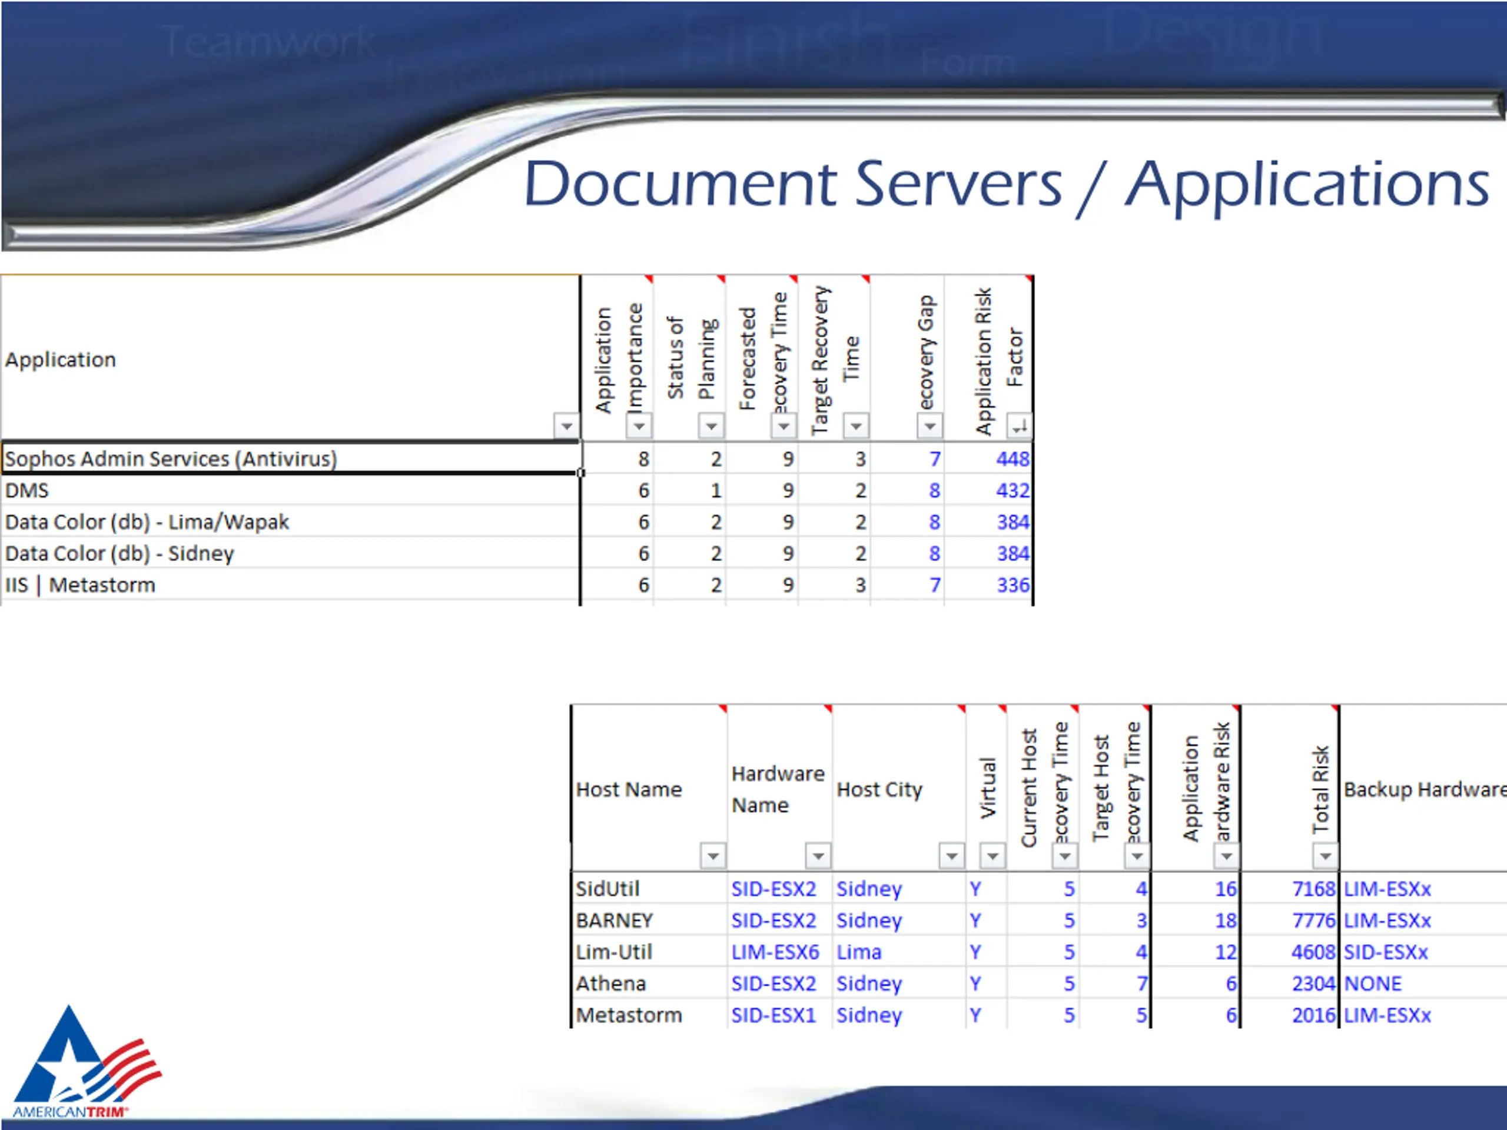Click the Document Servers / Applications title
1507x1130 pixels.
click(x=1006, y=184)
